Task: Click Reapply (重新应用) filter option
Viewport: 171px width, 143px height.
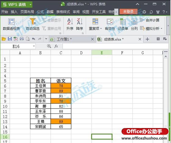Action: click(x=52, y=29)
